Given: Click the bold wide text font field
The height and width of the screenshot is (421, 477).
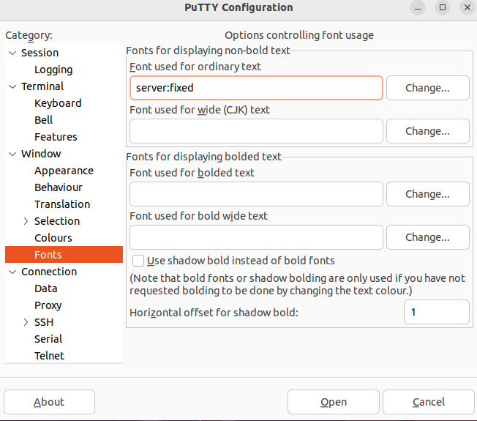Looking at the screenshot, I should pos(256,237).
